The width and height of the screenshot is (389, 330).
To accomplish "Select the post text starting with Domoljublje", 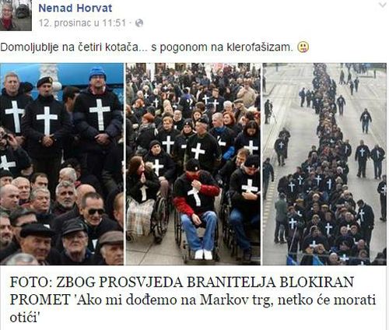I will click(x=147, y=47).
